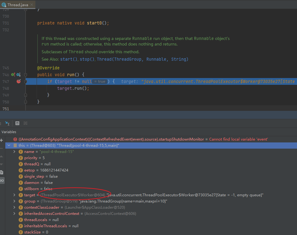Viewport: 297px width, 235px height.
Task: Open Thread(ThreadGroup, Runnable, String) link
Action: [142, 59]
